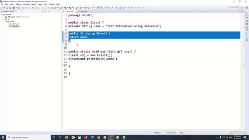The image size is (249, 140).
Task: Open Firefox from the taskbar
Action: [86, 137]
